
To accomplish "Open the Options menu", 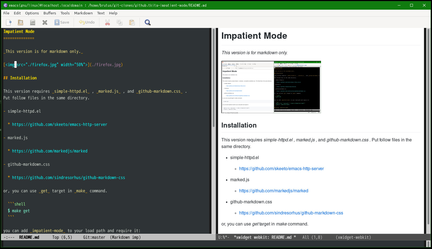I will pyautogui.click(x=32, y=13).
